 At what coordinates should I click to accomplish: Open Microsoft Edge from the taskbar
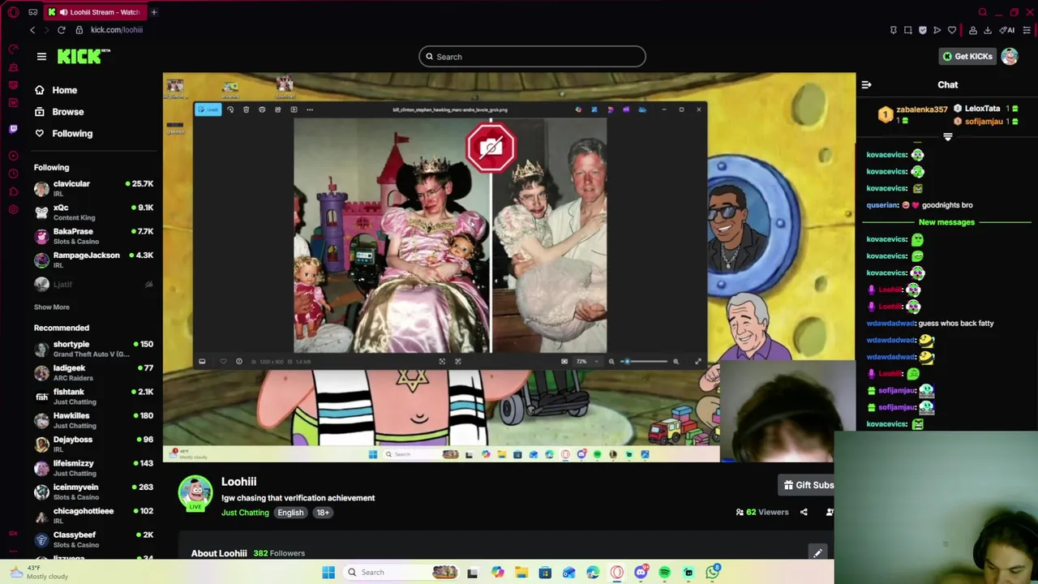[x=593, y=573]
